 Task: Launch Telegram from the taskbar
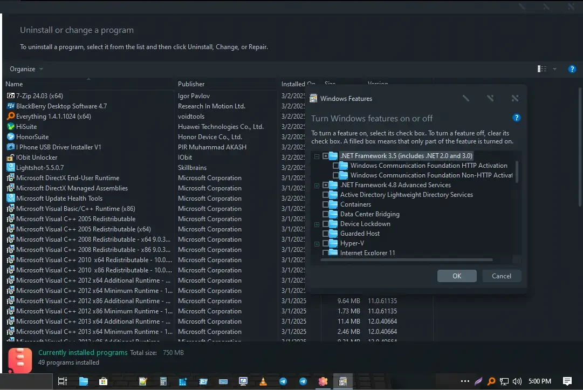283,381
